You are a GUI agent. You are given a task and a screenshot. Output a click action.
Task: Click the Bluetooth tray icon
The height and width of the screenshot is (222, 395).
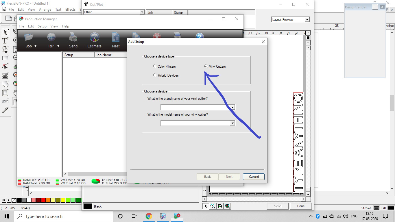(x=317, y=216)
